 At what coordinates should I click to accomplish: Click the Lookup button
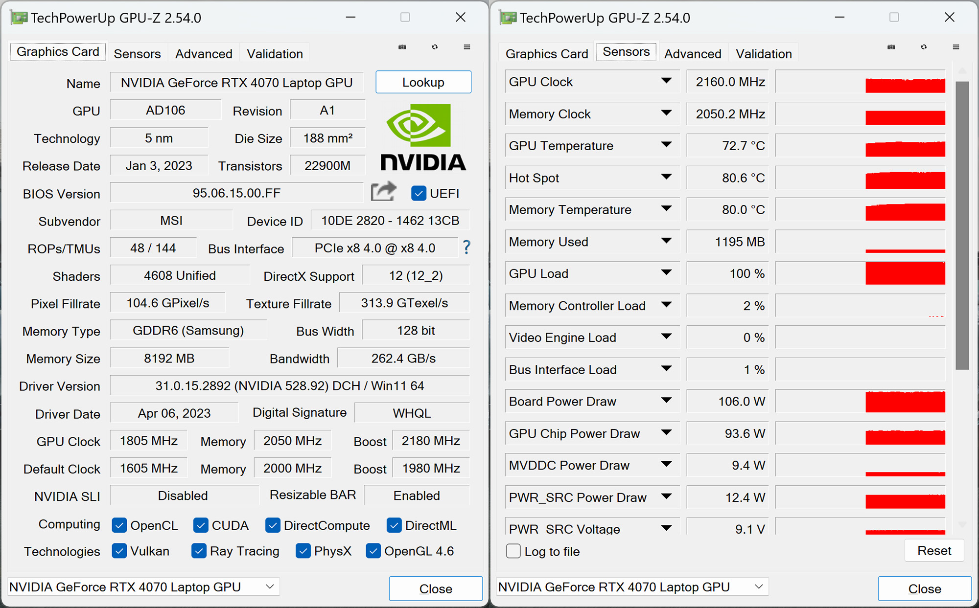click(x=423, y=82)
